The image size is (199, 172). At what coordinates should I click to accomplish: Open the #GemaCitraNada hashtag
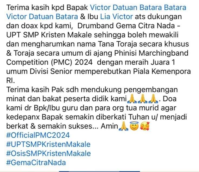(36, 163)
